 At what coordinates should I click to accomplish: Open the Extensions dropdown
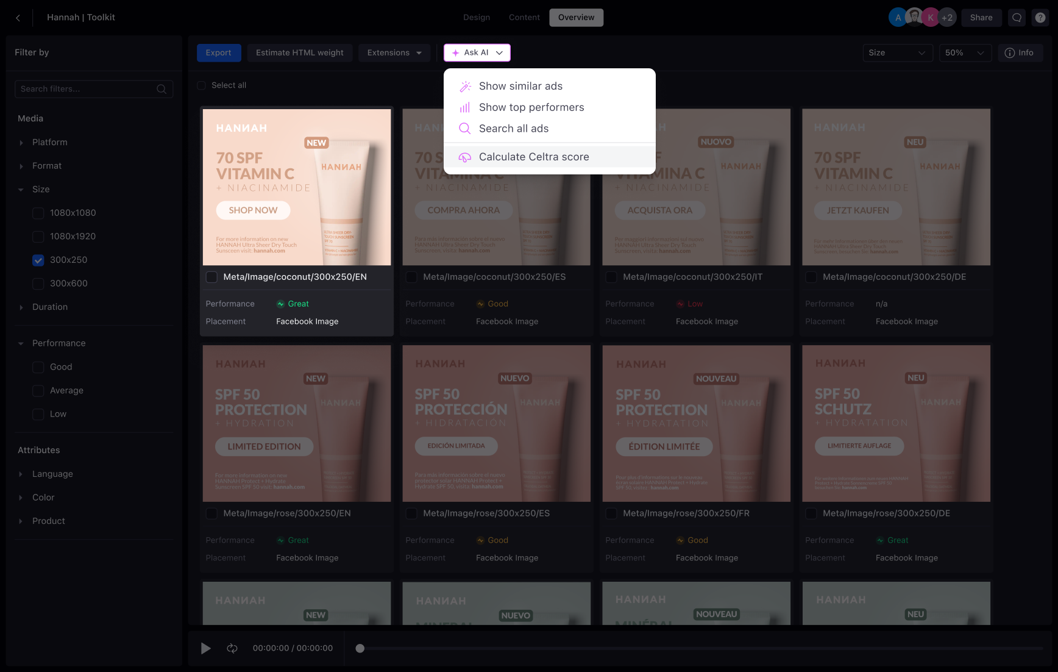click(x=394, y=53)
